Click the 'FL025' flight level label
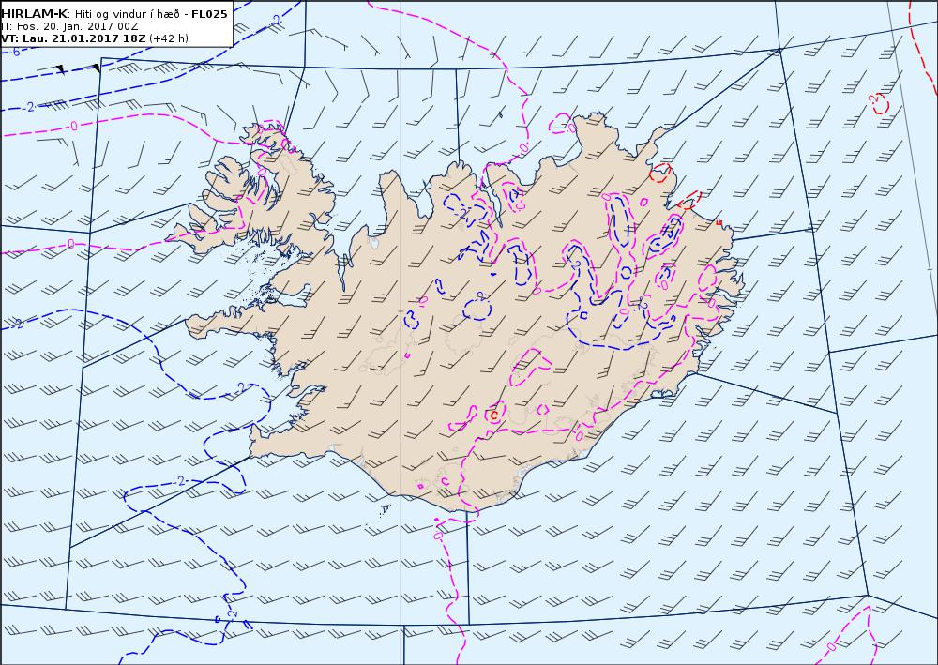Screen dimensions: 938x665 click(x=209, y=14)
